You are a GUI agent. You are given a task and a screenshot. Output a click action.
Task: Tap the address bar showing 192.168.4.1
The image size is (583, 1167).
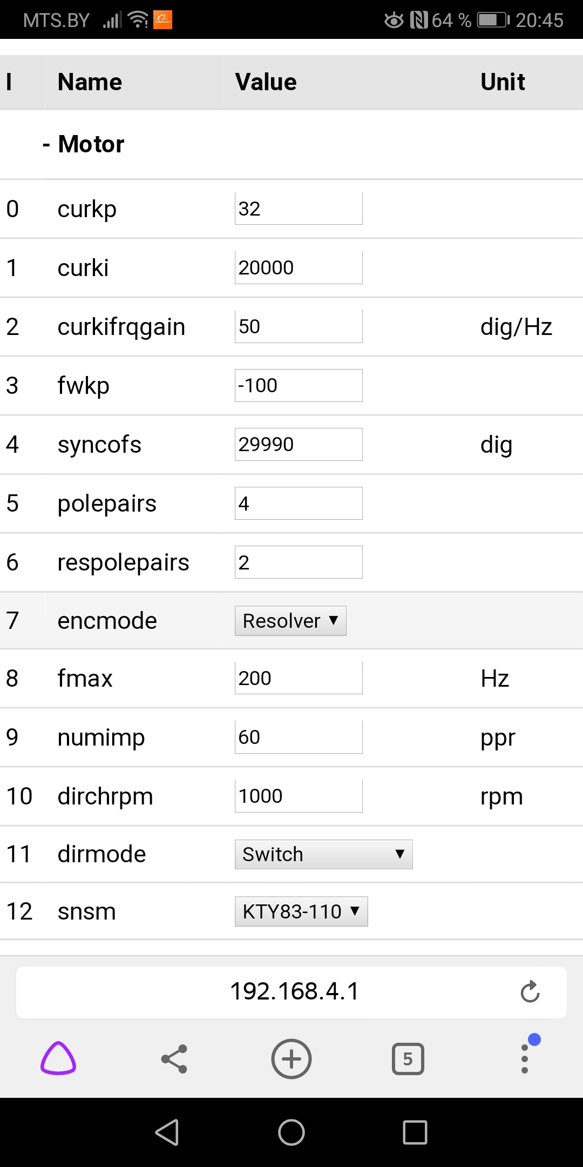294,991
